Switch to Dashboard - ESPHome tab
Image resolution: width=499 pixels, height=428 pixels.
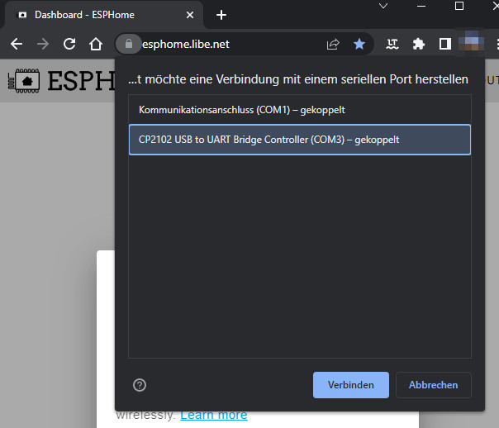pos(91,15)
